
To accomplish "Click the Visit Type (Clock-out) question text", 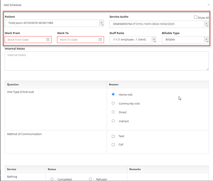I will coord(20,92).
